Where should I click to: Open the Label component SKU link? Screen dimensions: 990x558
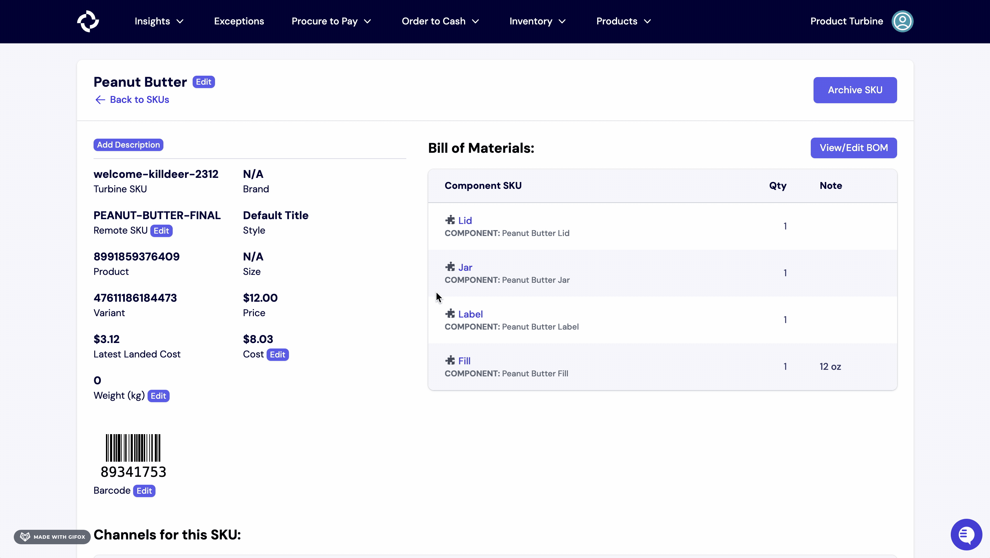pyautogui.click(x=470, y=314)
